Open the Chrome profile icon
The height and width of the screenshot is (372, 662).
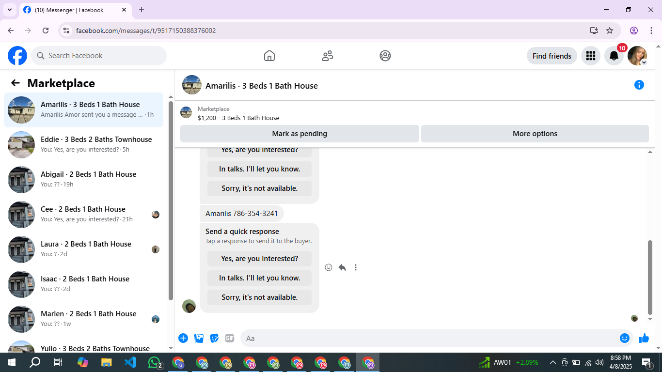(x=634, y=31)
